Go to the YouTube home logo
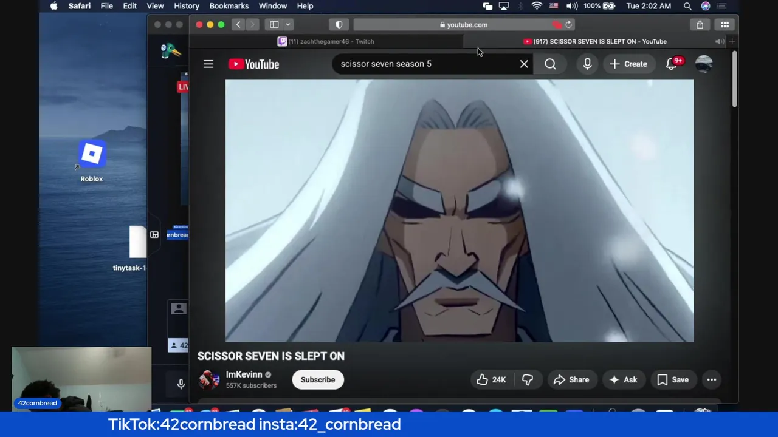 coord(253,64)
